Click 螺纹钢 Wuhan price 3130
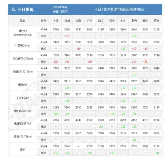 (x=101, y=29)
